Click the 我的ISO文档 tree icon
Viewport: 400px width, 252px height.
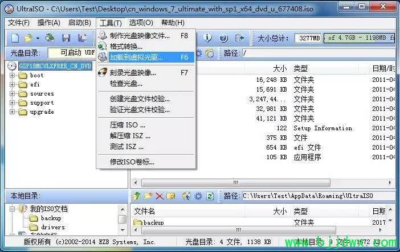[x=23, y=209]
